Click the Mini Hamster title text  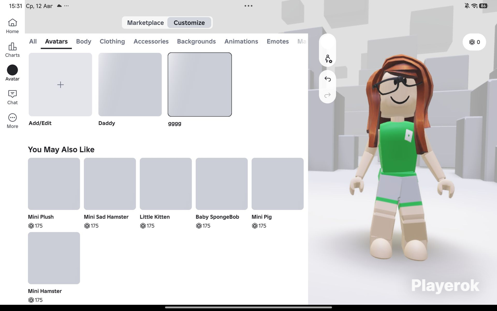(x=45, y=291)
